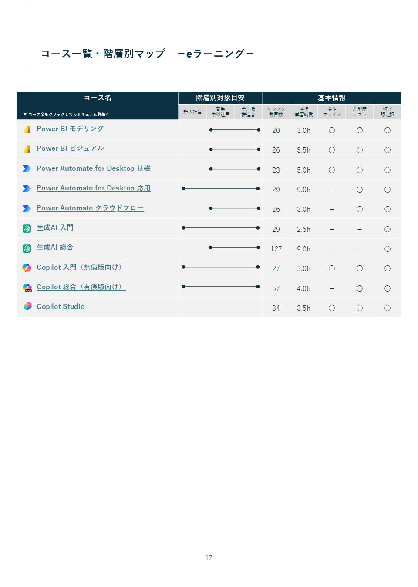Select the Power BI icon beside Power BI モデリング
Screen dimensions: 418x587
pyautogui.click(x=27, y=129)
